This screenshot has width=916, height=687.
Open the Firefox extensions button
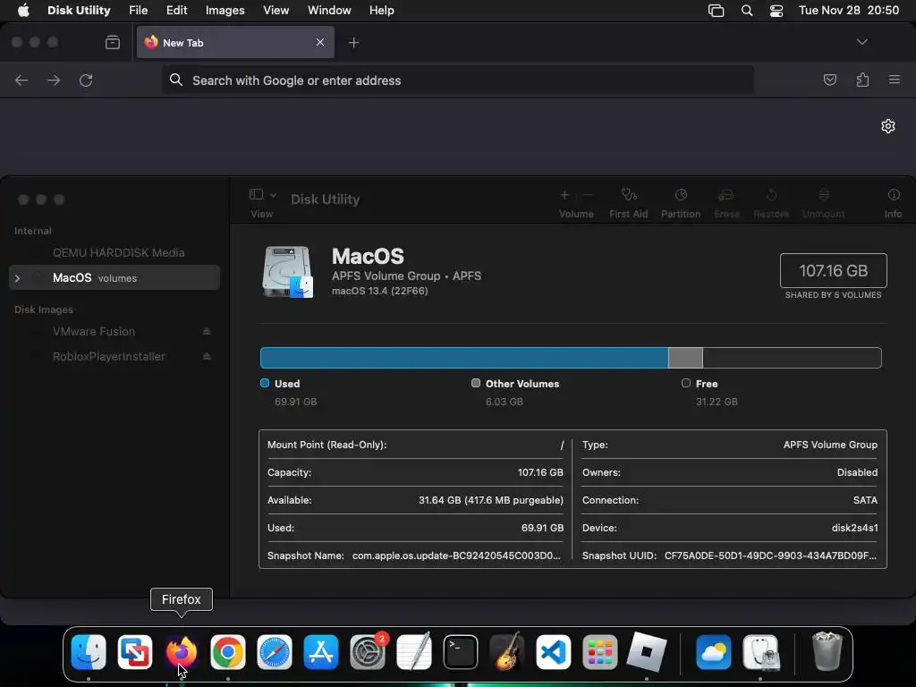tap(862, 80)
